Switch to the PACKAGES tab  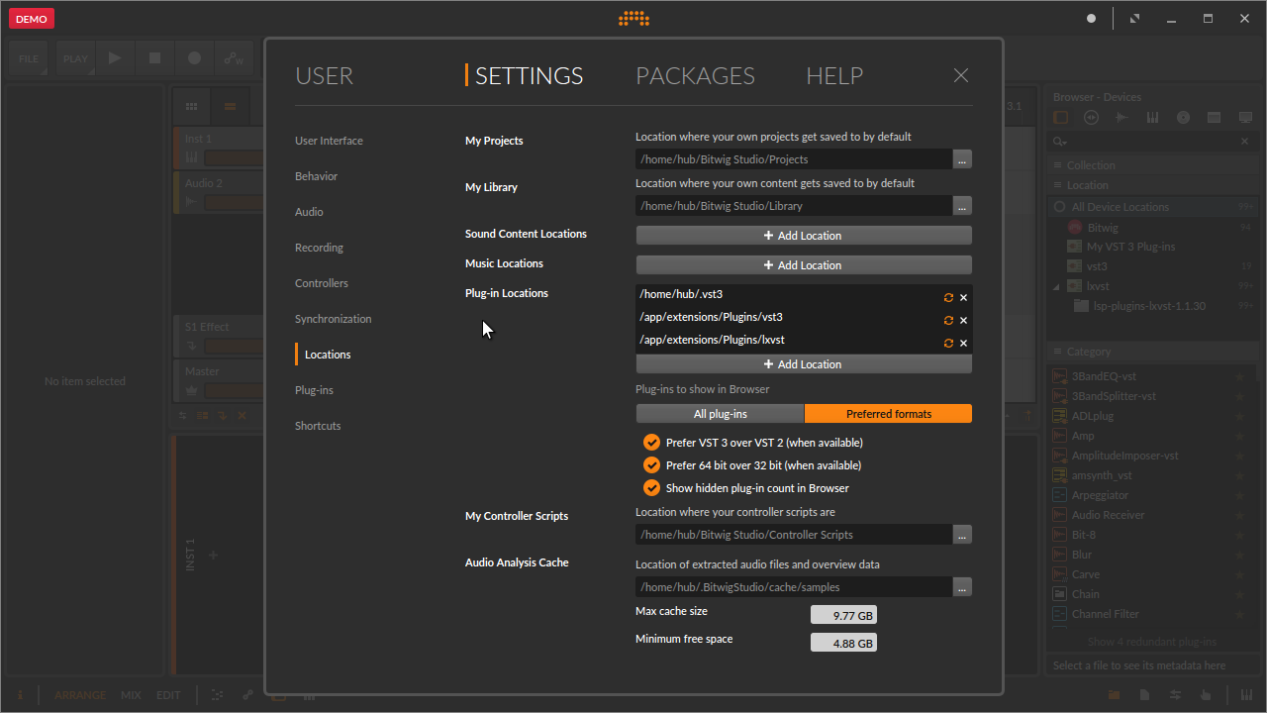(x=695, y=76)
